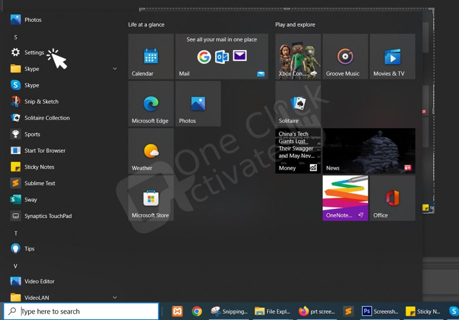Screen dimensions: 459x320
Task: Open the Mail tile
Action: click(x=222, y=56)
